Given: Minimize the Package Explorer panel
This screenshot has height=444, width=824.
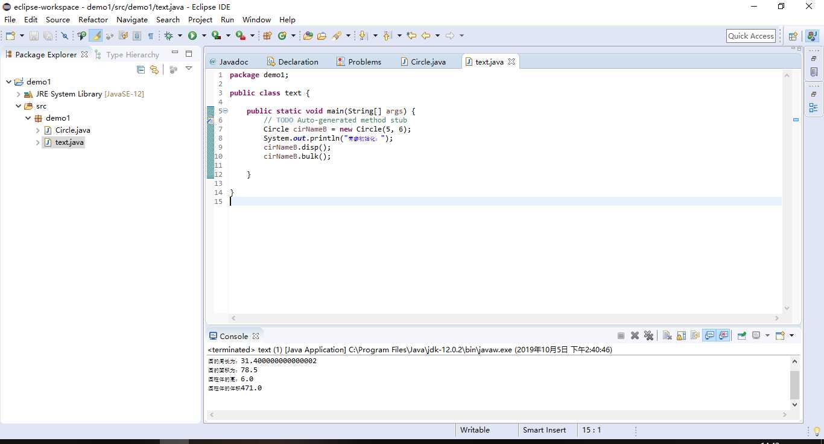Looking at the screenshot, I should coord(175,53).
